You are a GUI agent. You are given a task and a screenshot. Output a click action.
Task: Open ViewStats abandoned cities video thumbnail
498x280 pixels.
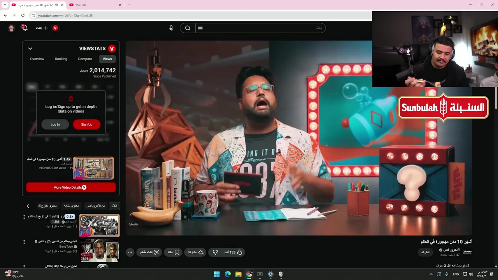93,168
